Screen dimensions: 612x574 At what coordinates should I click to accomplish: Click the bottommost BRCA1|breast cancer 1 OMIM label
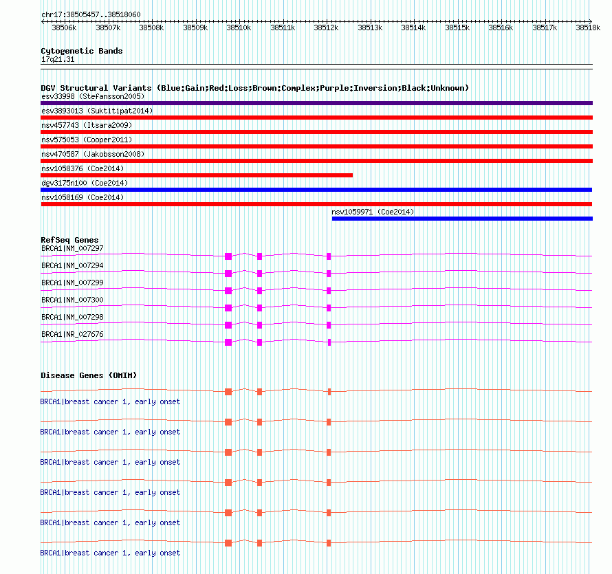tap(110, 553)
